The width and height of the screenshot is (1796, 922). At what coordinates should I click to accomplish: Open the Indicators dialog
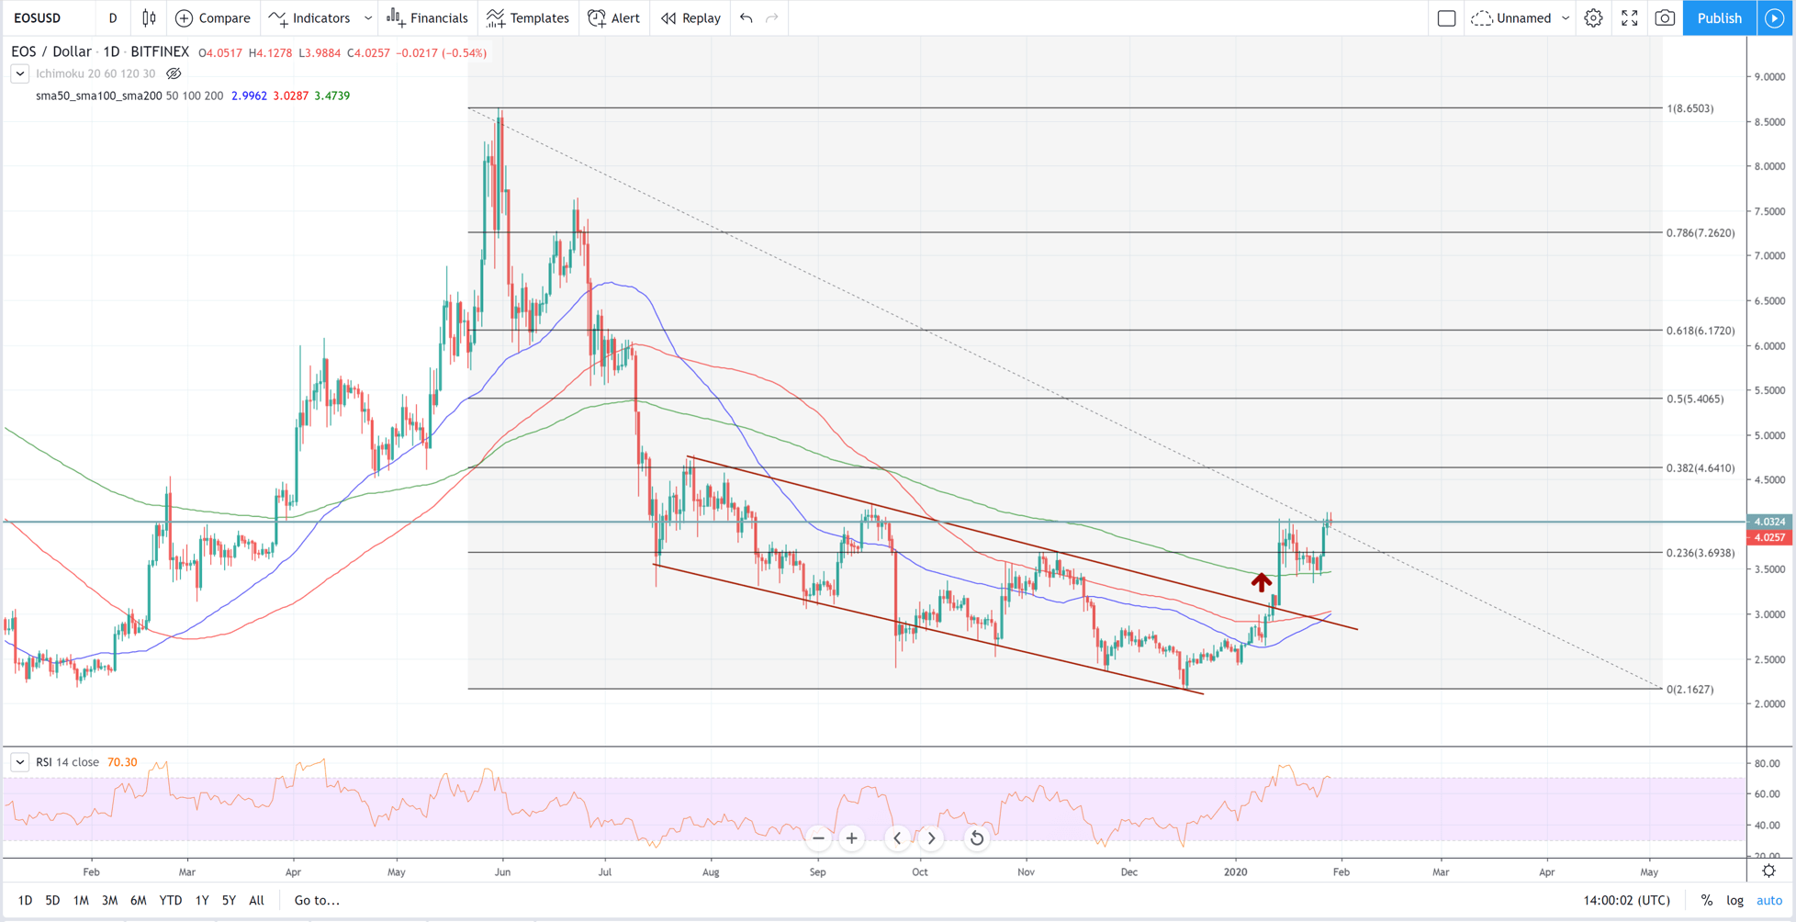coord(310,18)
